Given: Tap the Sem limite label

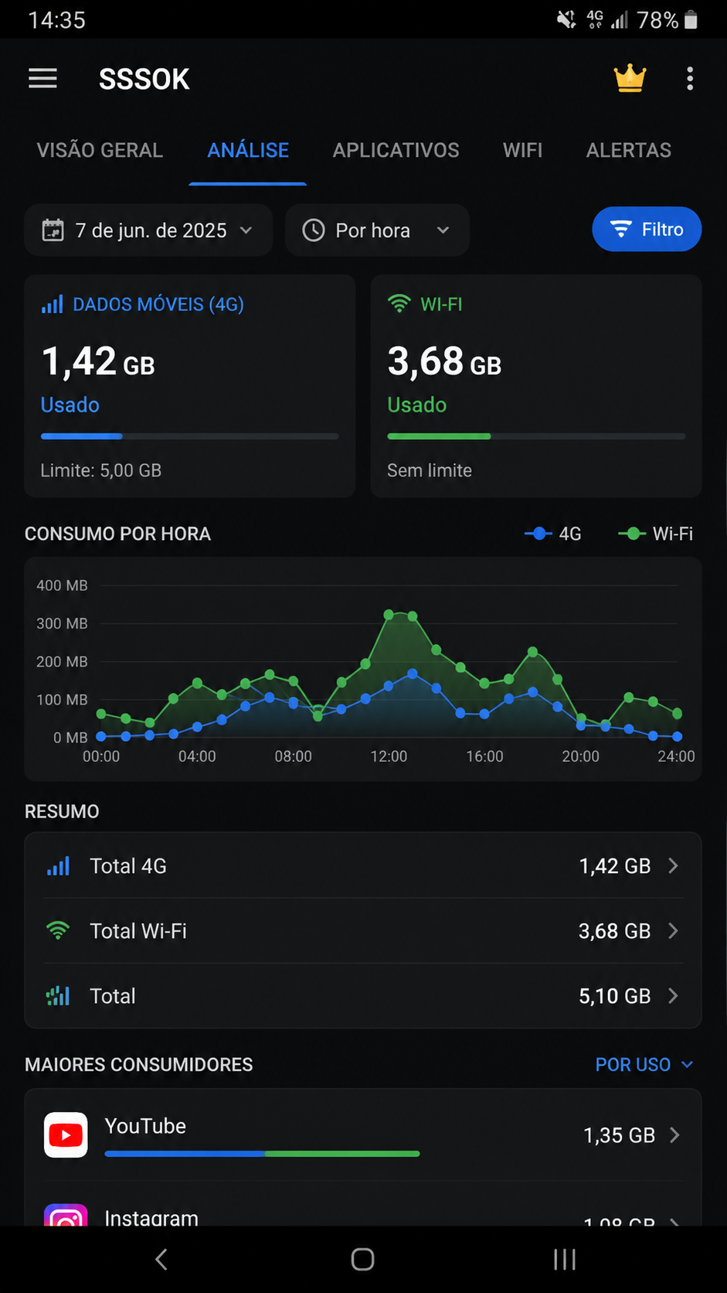Looking at the screenshot, I should 430,470.
